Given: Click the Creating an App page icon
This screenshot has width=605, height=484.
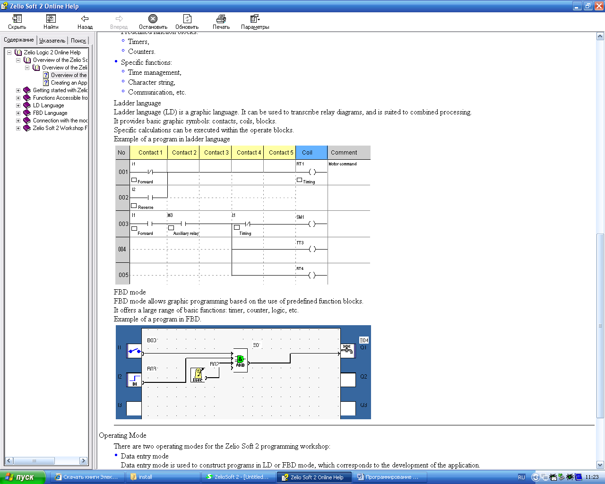Looking at the screenshot, I should click(x=46, y=83).
